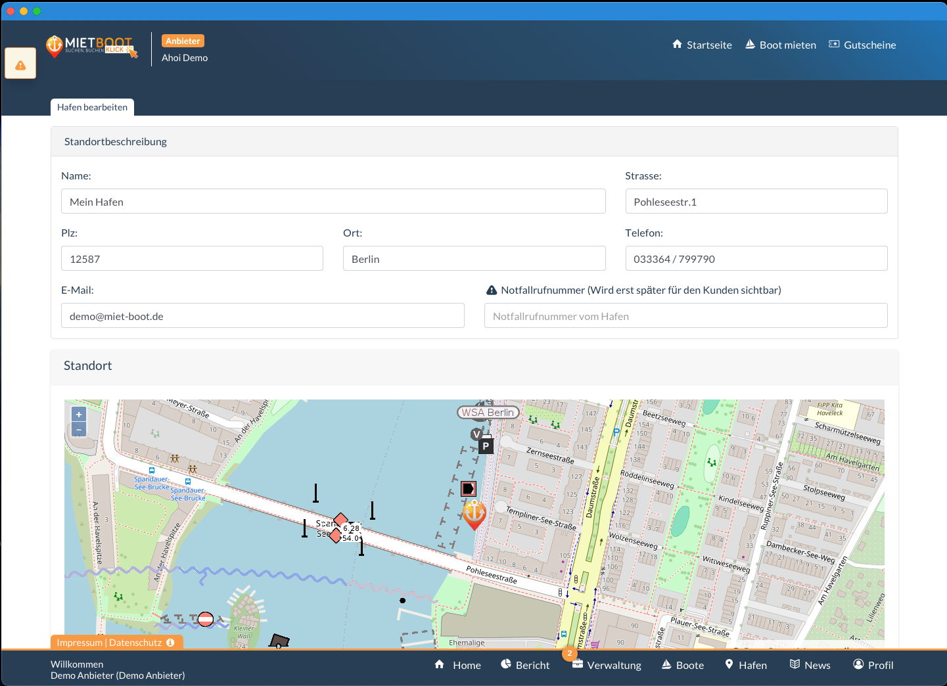Screen dimensions: 947x686
Task: Select the Hafen bearbeiten tab
Action: (92, 107)
